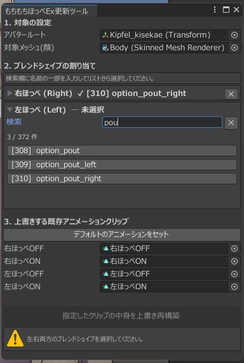This screenshot has height=363, width=244.
Task: Open object picker for アバタールート field
Action: tap(234, 35)
